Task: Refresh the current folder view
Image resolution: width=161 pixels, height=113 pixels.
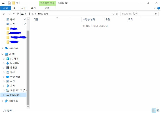Action: click(x=117, y=14)
